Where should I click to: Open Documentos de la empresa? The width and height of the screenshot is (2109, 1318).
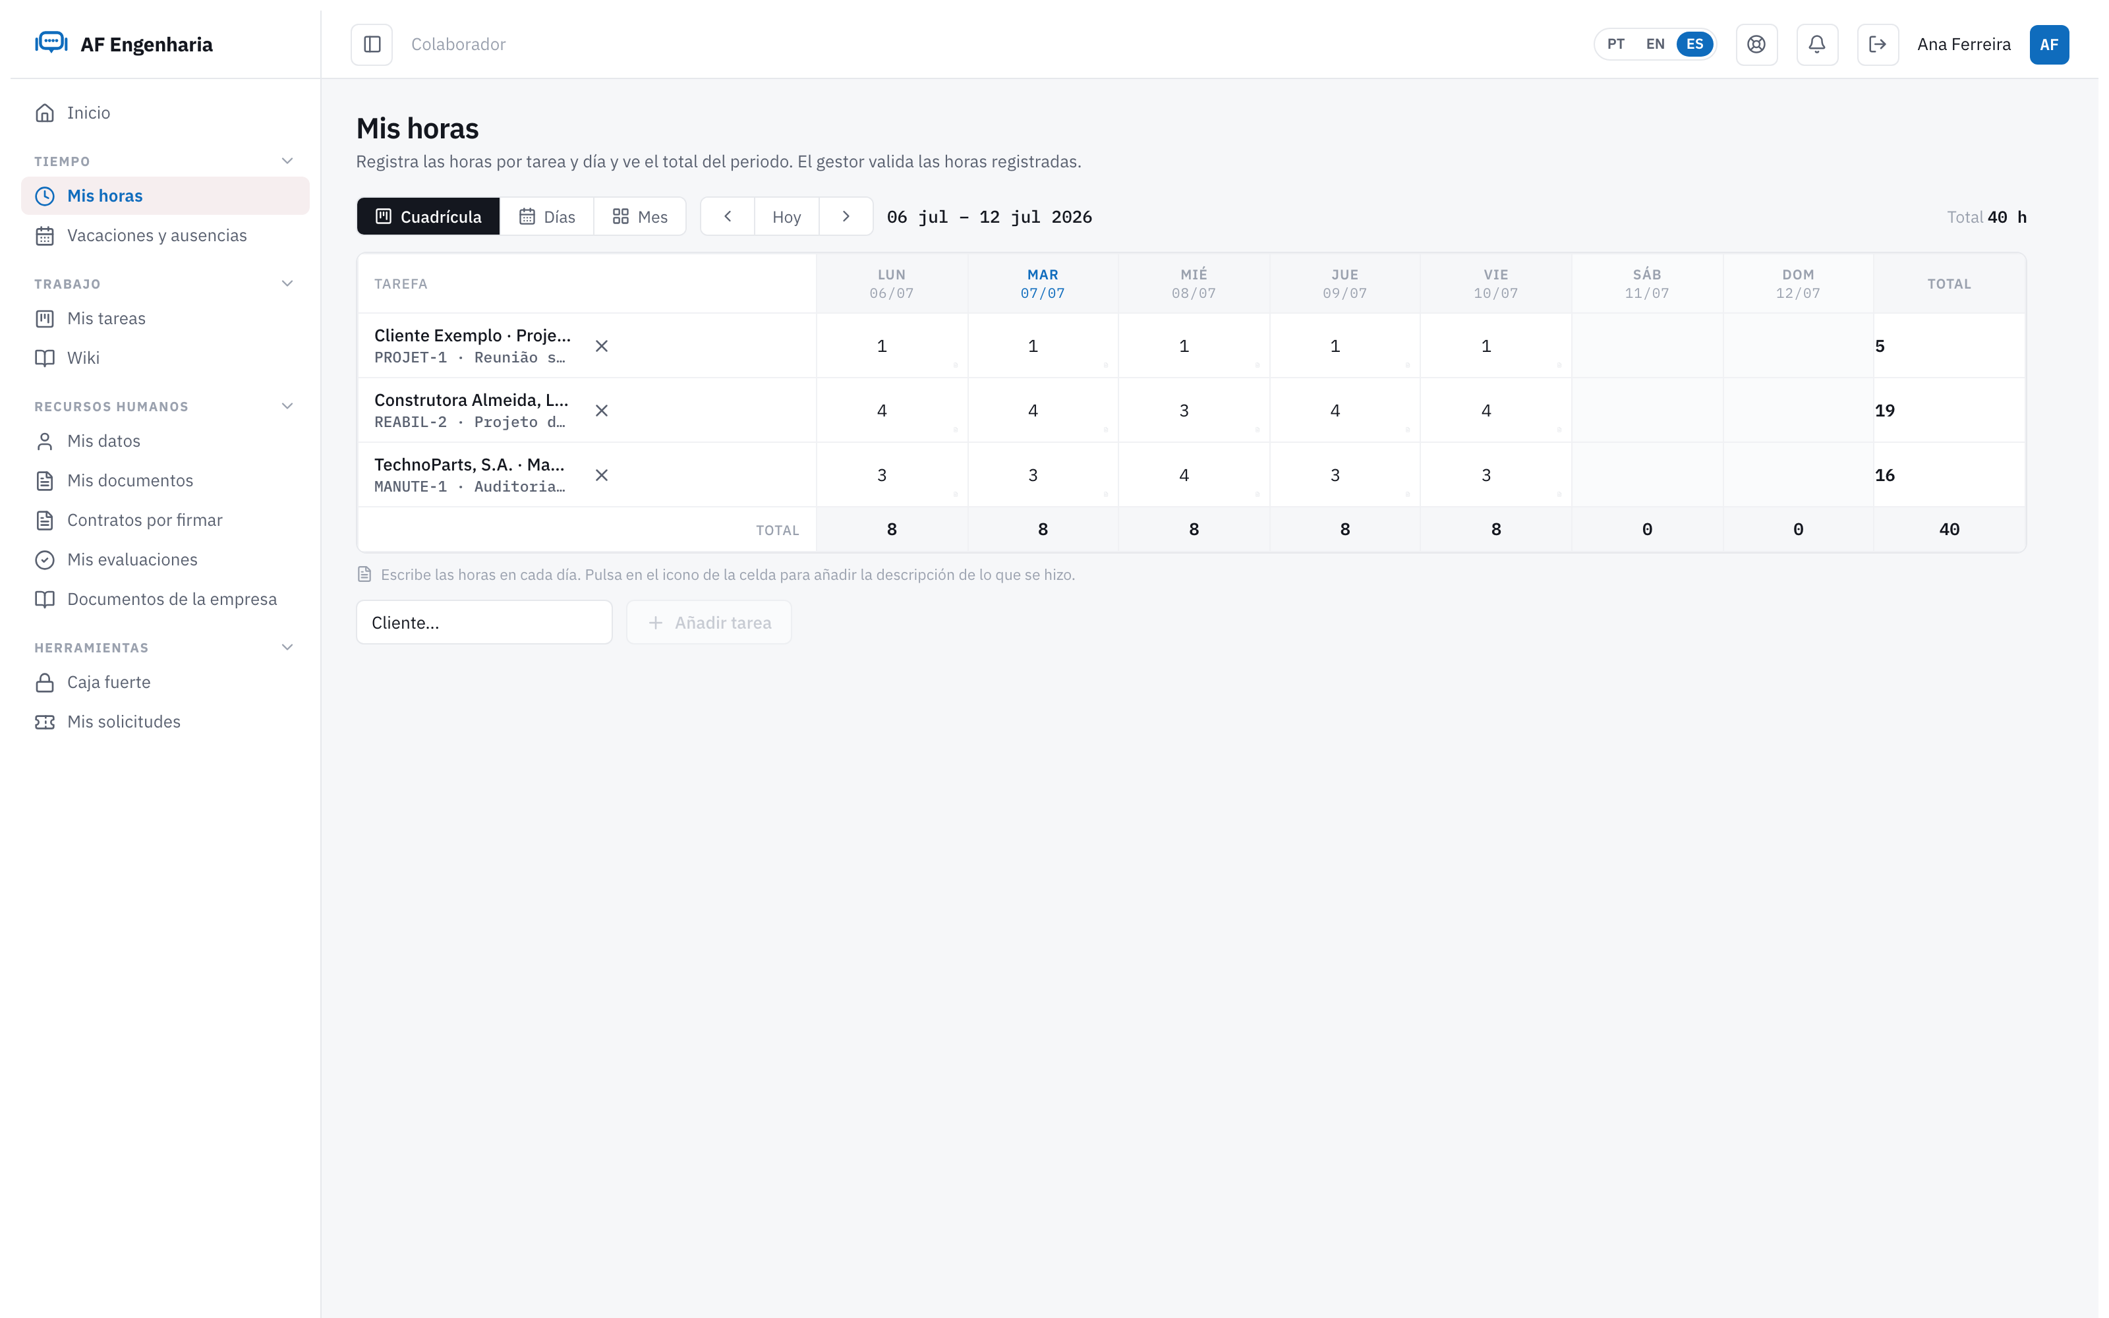(x=165, y=600)
